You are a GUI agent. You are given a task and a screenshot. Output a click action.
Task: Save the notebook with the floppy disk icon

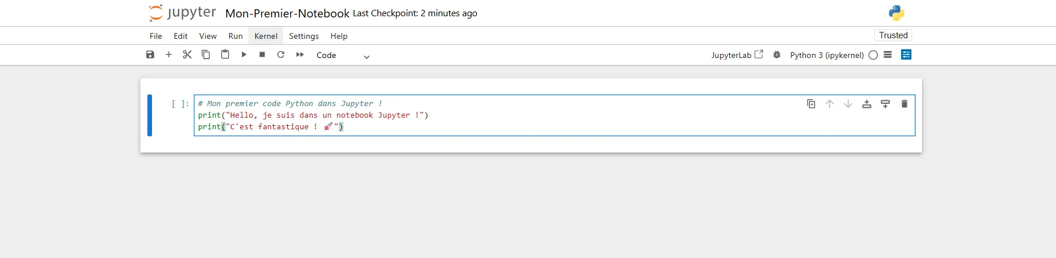point(150,54)
